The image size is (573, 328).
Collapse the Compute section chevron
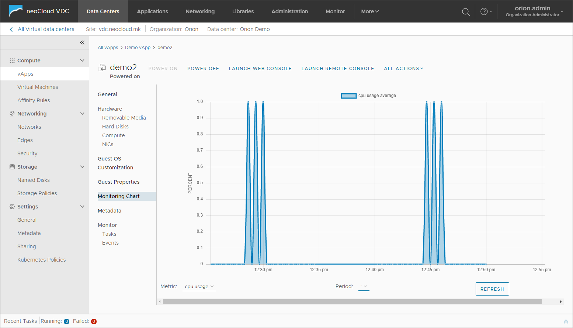click(x=82, y=61)
